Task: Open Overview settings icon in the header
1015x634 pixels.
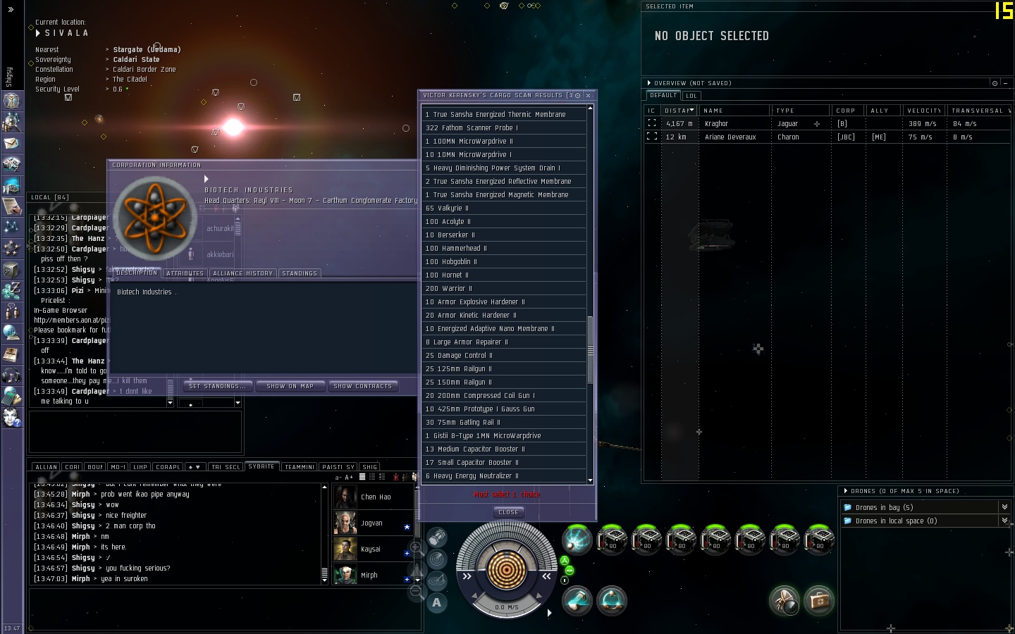Action: click(995, 83)
